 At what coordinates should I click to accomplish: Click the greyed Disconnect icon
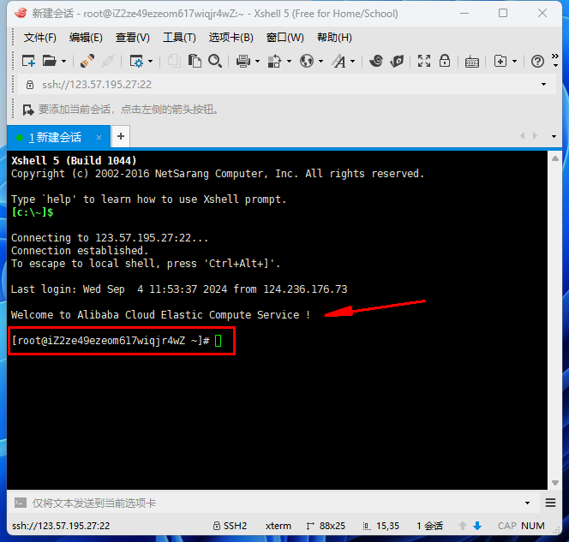click(x=108, y=61)
